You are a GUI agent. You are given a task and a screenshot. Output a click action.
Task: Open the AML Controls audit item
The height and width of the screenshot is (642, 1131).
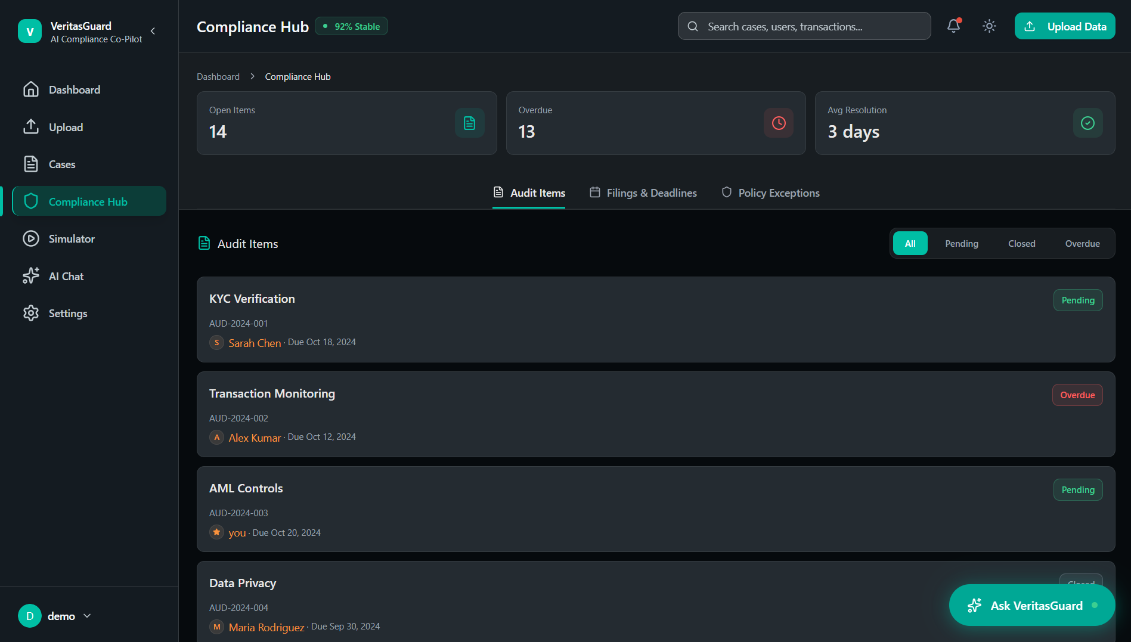point(656,509)
